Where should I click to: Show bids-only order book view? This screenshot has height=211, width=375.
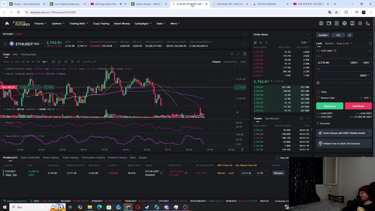(260, 43)
